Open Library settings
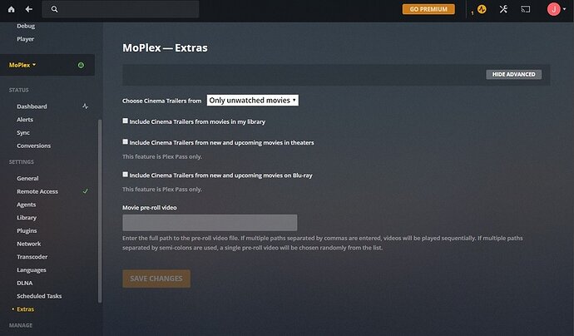 pyautogui.click(x=27, y=218)
